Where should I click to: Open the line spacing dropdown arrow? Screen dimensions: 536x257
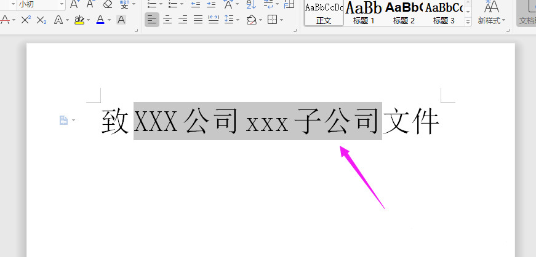tap(238, 20)
